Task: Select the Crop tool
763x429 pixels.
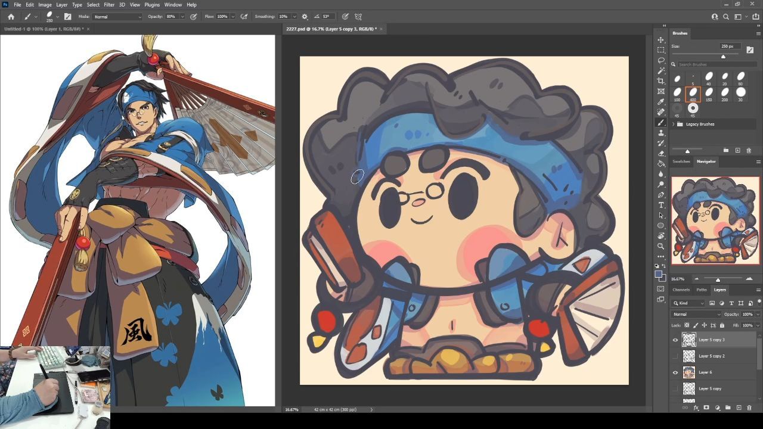Action: coord(660,81)
